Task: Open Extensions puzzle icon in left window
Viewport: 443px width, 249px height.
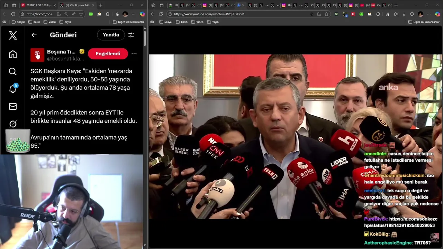Action: [x=108, y=14]
